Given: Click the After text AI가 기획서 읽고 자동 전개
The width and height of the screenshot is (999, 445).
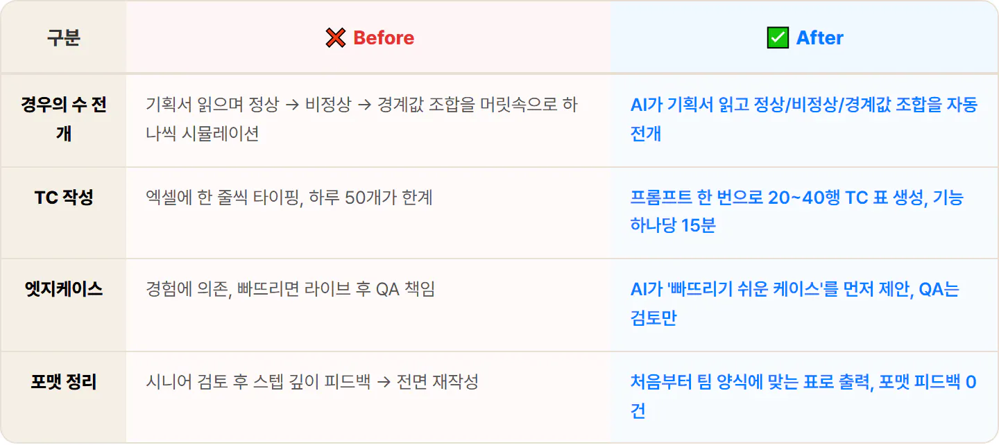Looking at the screenshot, I should point(804,119).
